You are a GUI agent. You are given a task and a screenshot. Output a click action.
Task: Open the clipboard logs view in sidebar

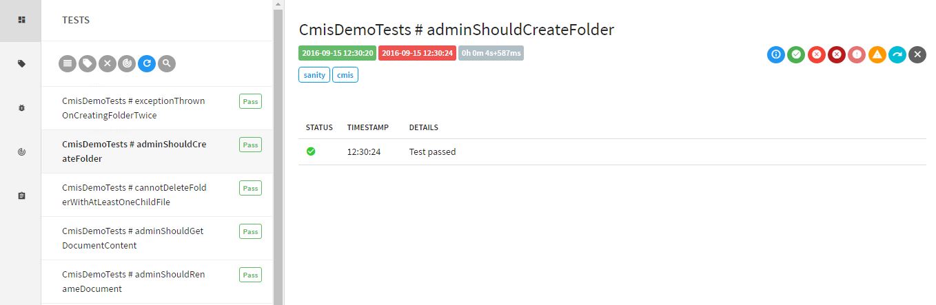tap(21, 196)
